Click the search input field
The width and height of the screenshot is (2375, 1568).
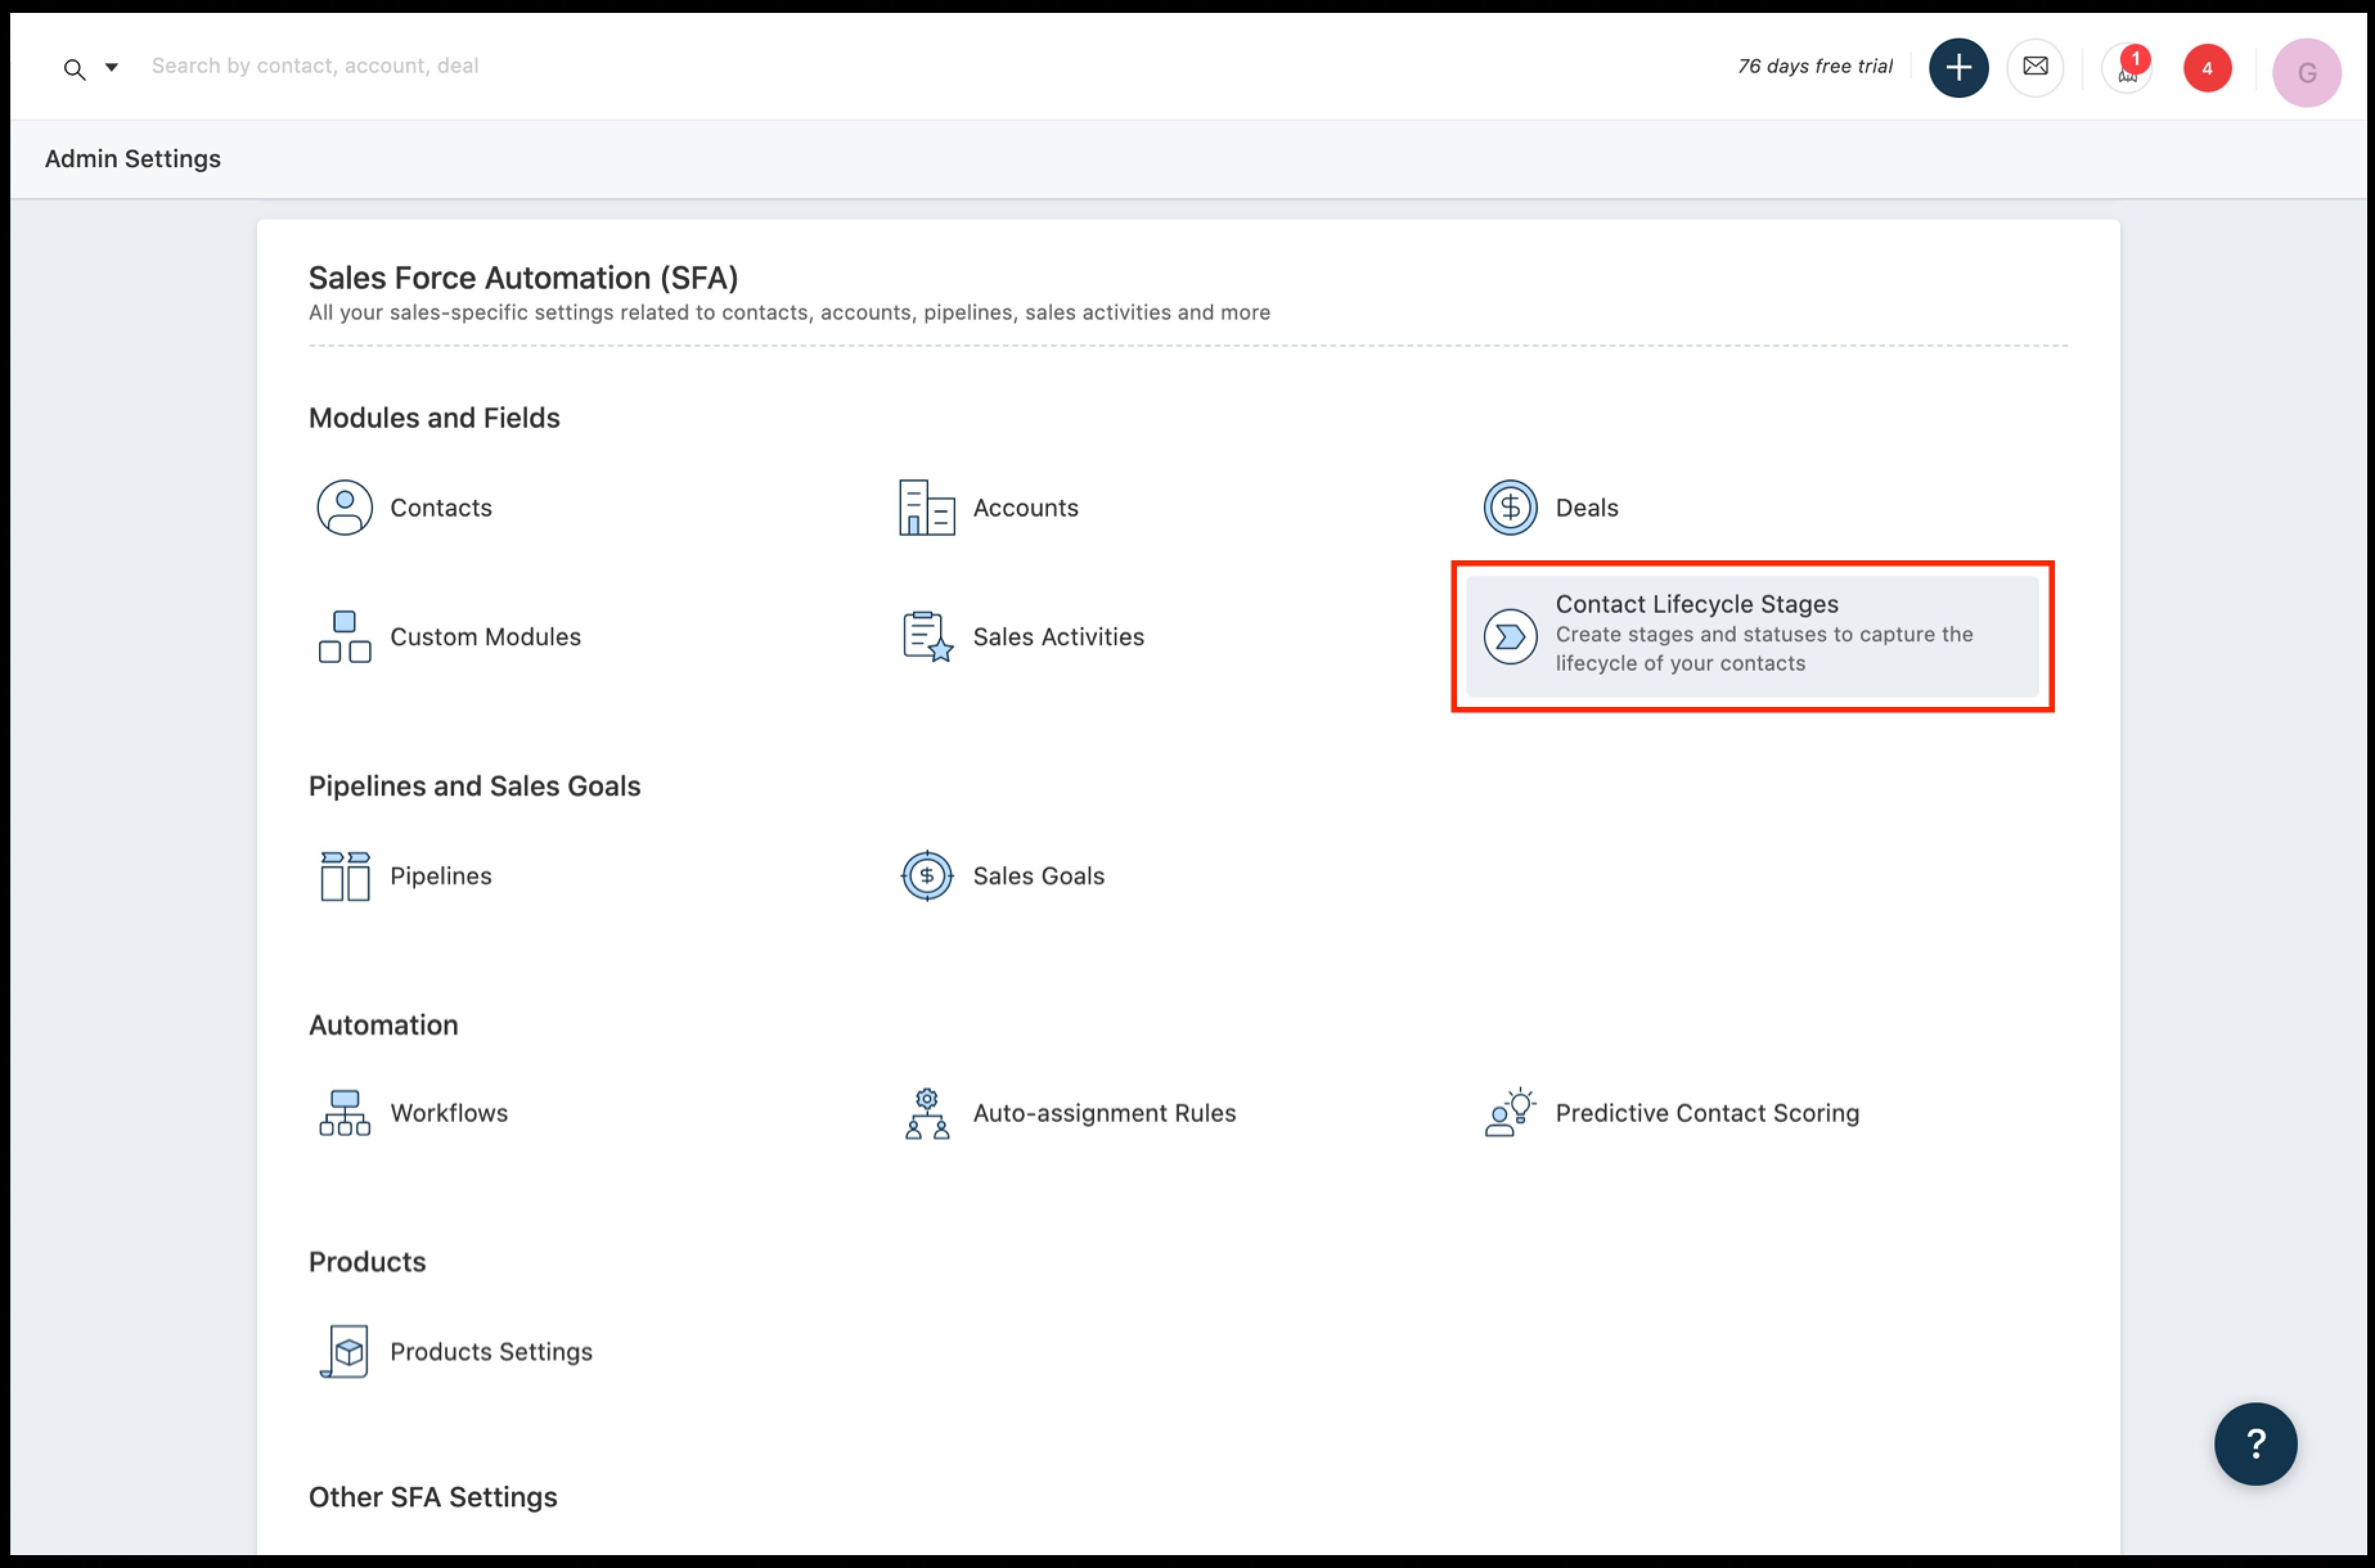(x=601, y=66)
